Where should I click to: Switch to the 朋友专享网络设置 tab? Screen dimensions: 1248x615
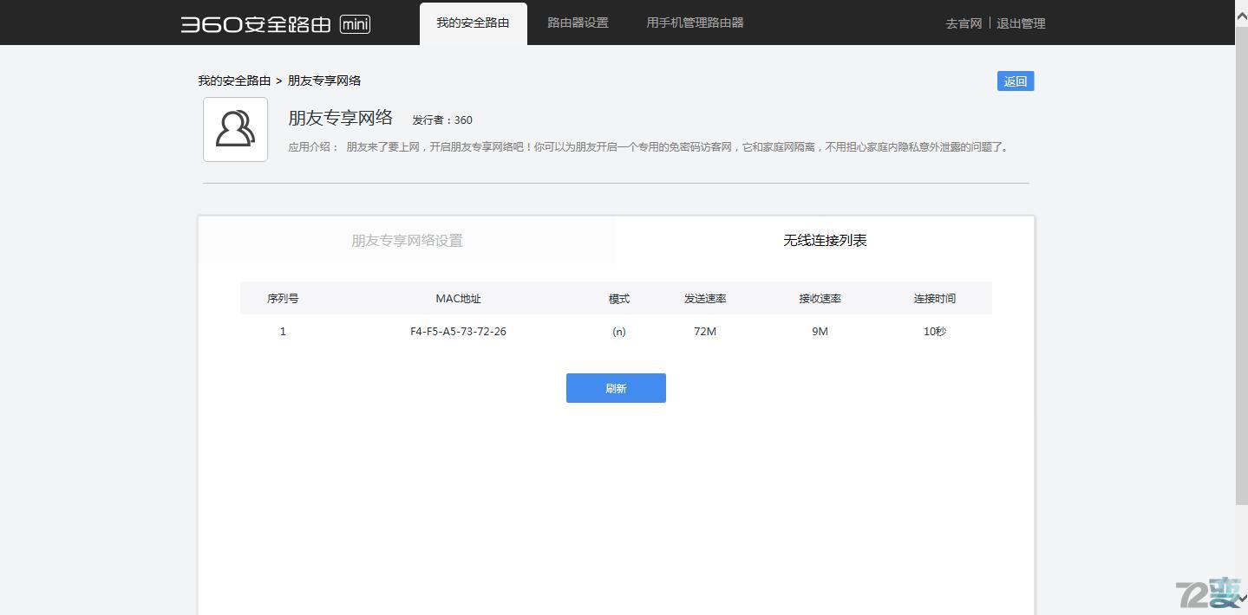tap(407, 241)
